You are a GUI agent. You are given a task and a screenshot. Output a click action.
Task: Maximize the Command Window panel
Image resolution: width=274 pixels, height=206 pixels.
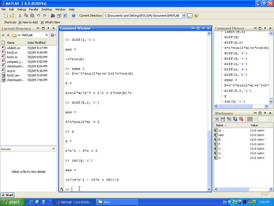coord(198,28)
